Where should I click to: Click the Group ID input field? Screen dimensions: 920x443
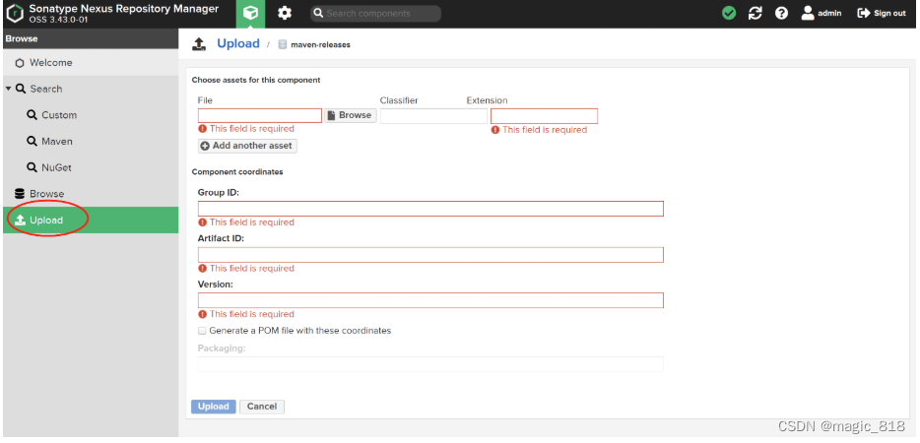[430, 209]
